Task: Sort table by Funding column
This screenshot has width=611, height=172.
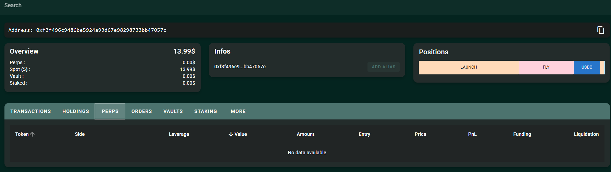Action: pos(522,134)
